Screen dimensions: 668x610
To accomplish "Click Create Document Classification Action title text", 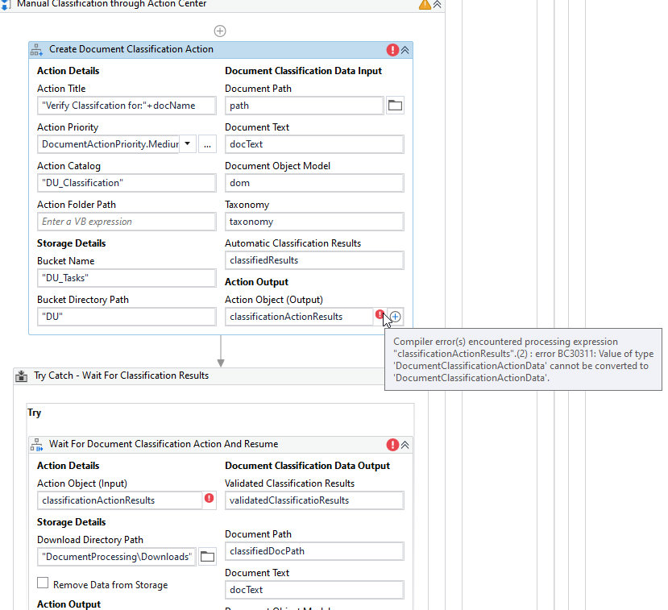I will (131, 49).
